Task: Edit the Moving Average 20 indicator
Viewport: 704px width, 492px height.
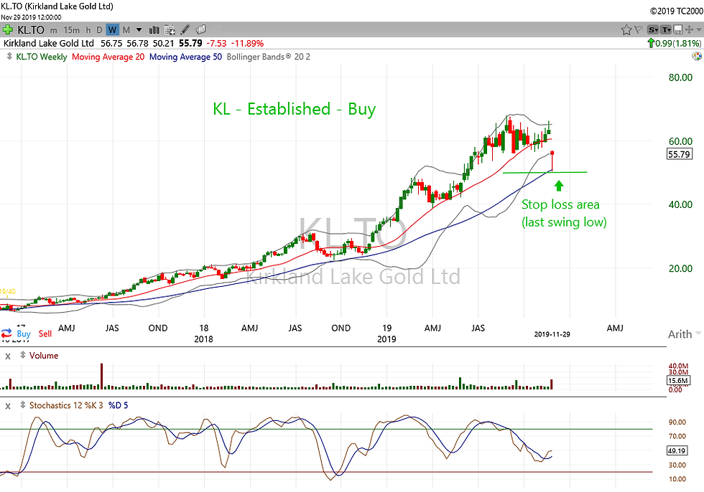Action: tap(108, 57)
